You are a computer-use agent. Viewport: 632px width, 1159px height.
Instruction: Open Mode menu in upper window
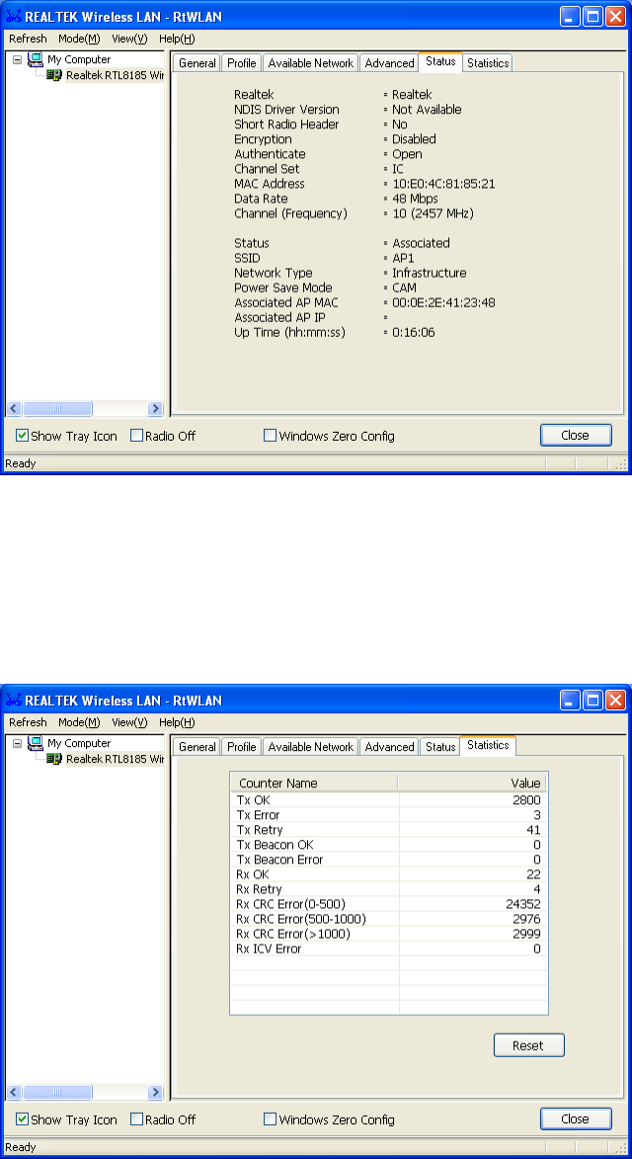79,39
